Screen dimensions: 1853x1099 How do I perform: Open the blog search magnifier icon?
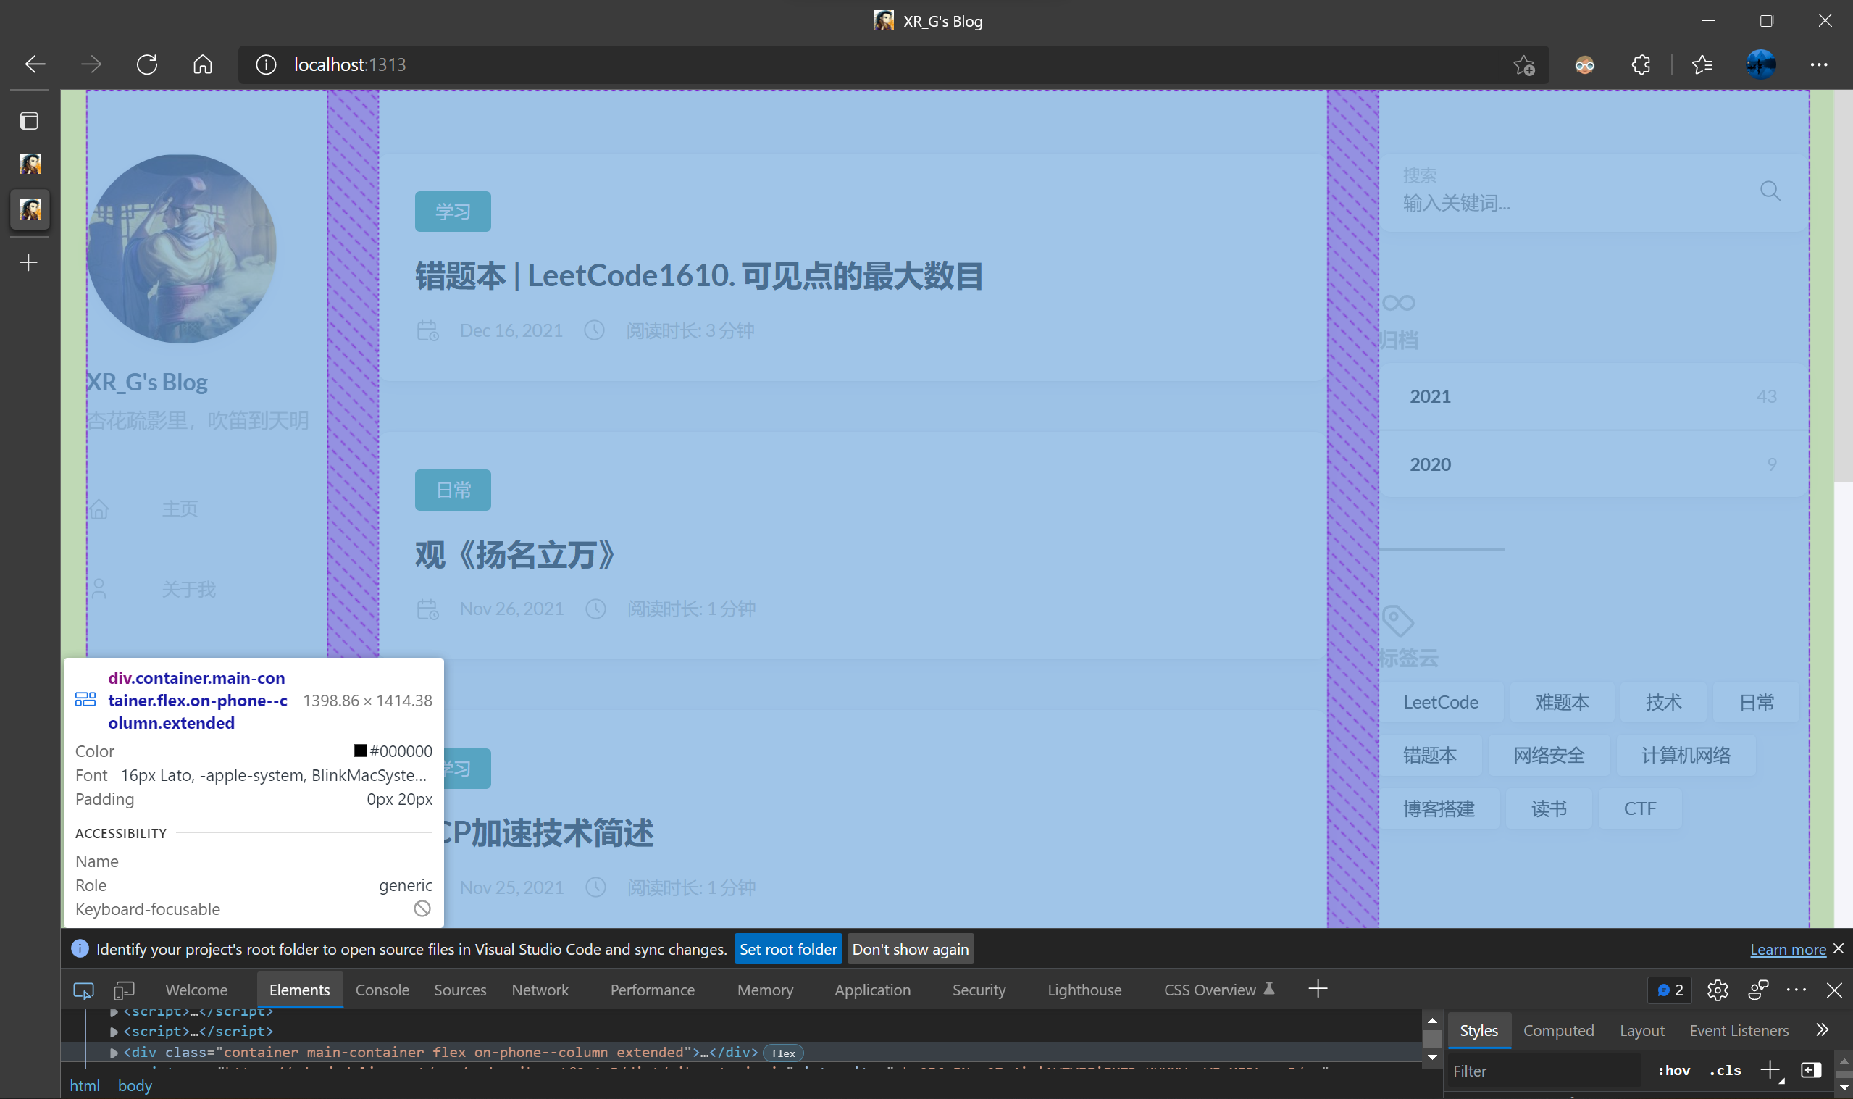click(1770, 191)
